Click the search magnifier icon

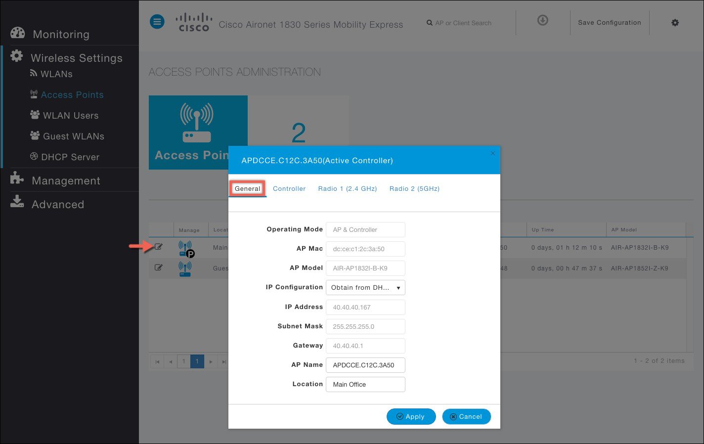429,23
